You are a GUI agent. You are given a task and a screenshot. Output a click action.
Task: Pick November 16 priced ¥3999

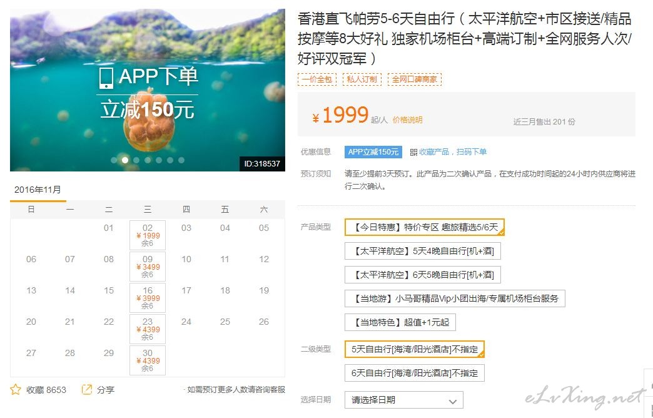tap(148, 298)
